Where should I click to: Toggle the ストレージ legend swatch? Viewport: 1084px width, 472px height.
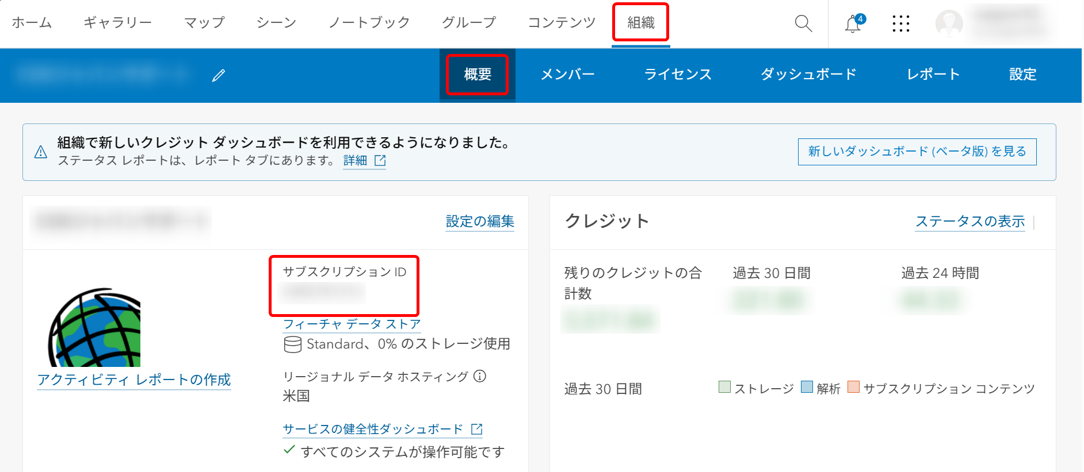pos(725,387)
